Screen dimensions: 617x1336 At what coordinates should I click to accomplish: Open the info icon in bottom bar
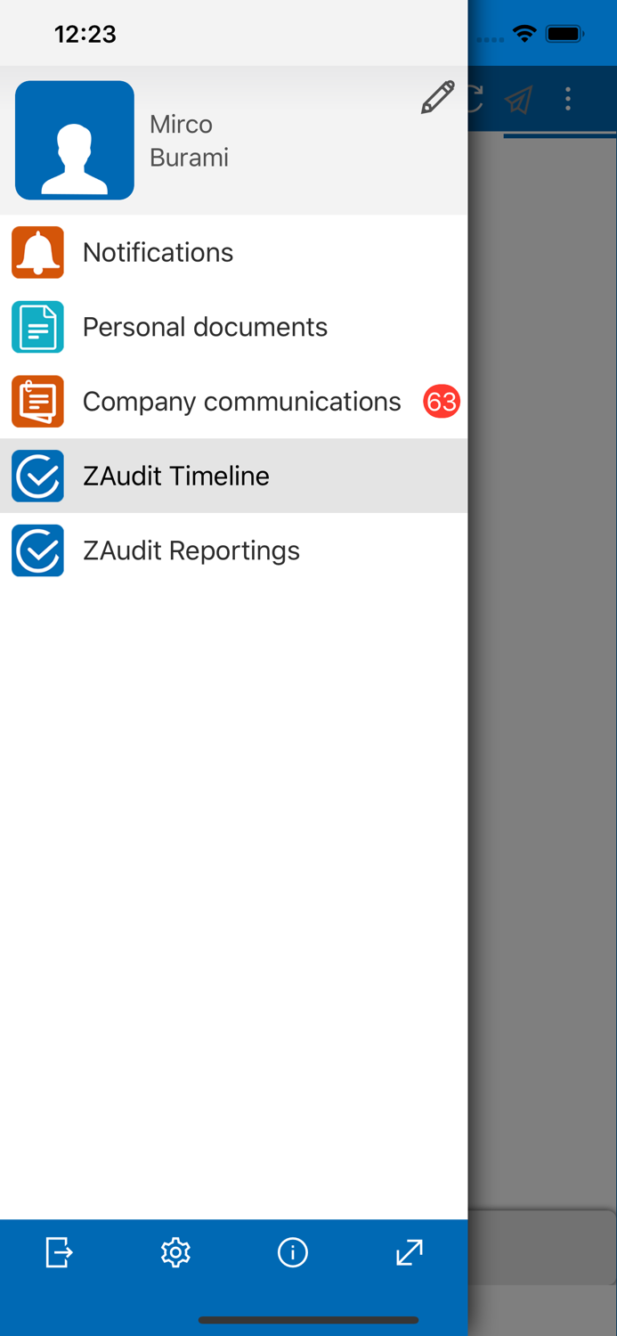coord(292,1252)
